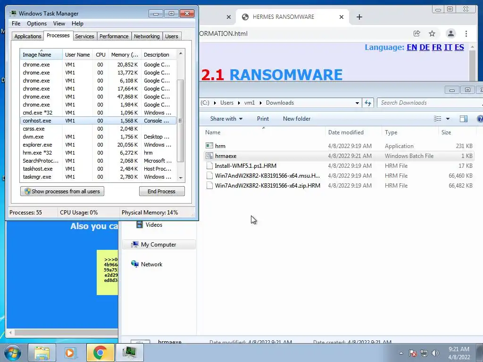The width and height of the screenshot is (483, 362).
Task: Select the hrm application file icon
Action: (x=209, y=146)
